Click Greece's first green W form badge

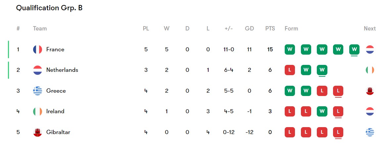[290, 91]
